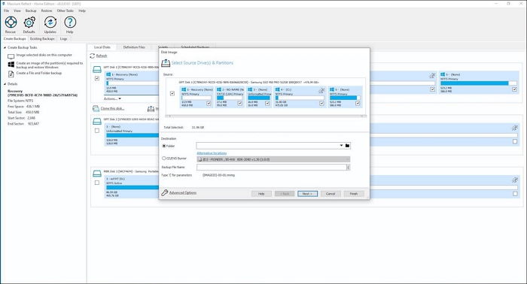The image size is (527, 284).
Task: Click the Clone this disk link
Action: [x=112, y=109]
